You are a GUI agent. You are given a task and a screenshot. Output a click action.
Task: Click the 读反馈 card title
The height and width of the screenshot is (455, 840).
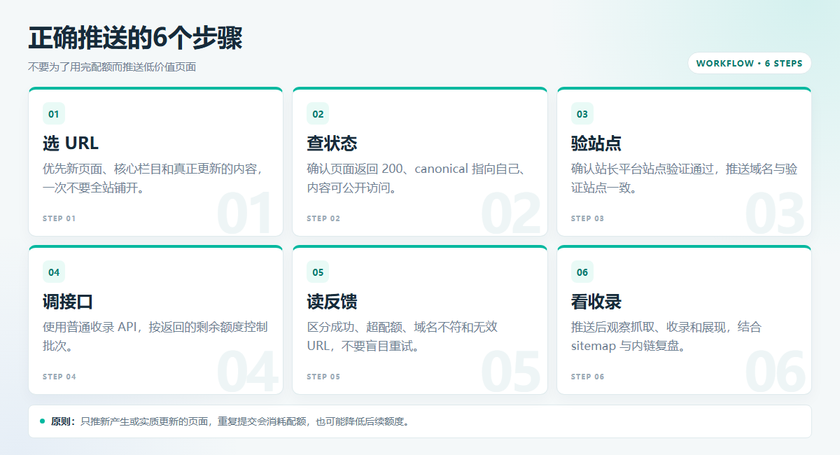click(332, 302)
